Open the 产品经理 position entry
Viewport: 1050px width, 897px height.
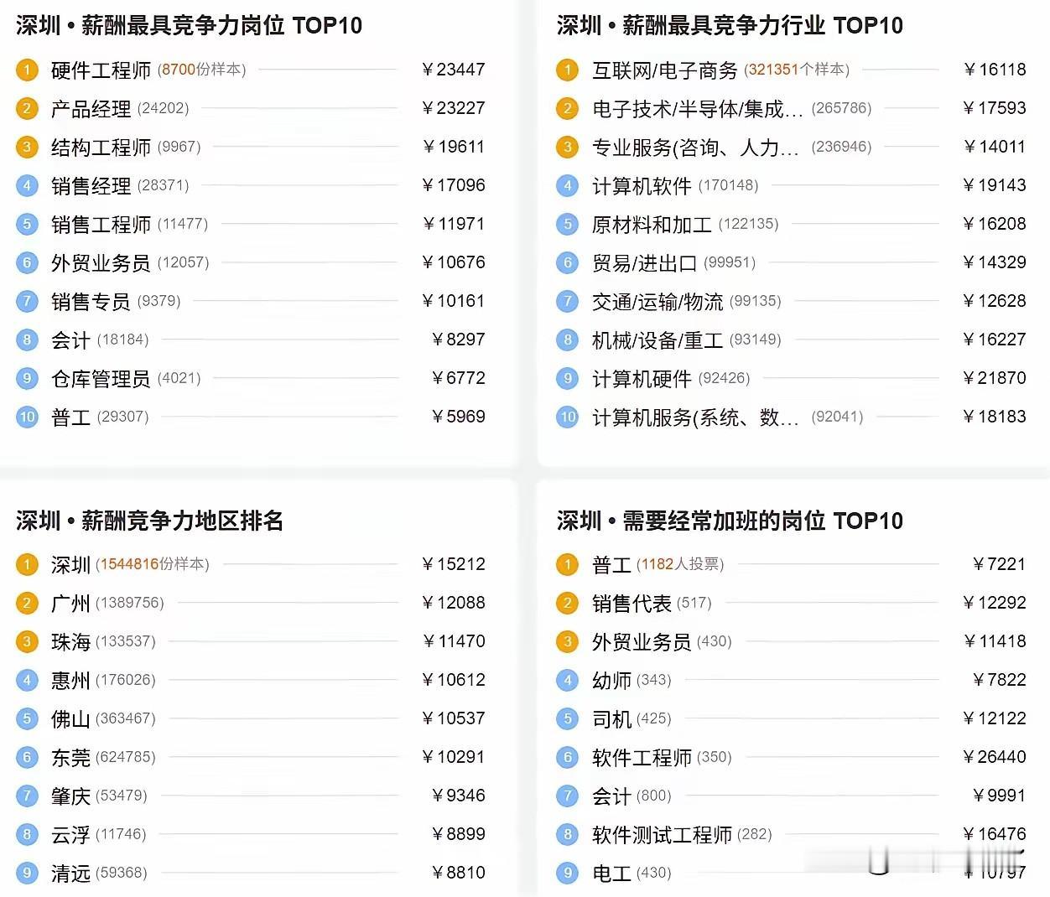(91, 108)
